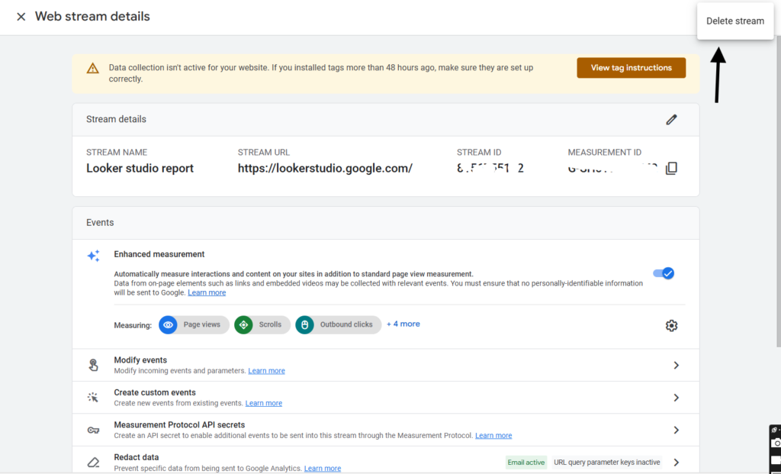The image size is (781, 474).
Task: Copy the Measurement ID
Action: [x=671, y=169]
